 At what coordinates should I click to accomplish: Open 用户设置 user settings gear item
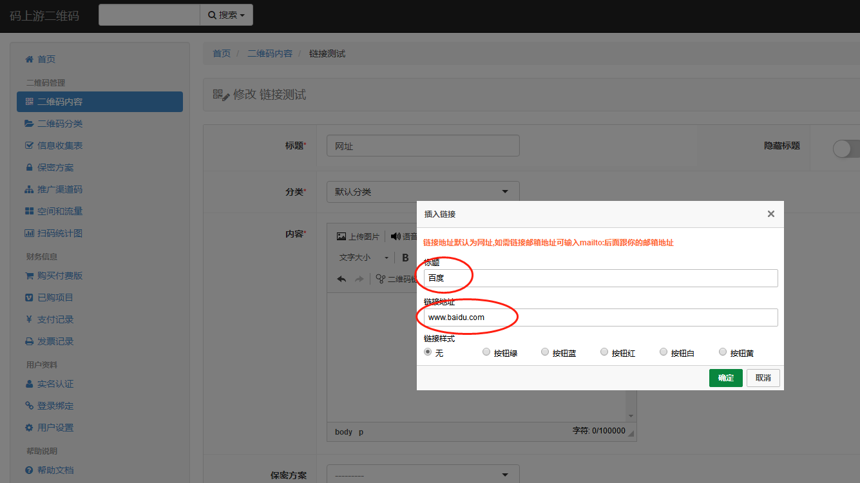(x=55, y=428)
